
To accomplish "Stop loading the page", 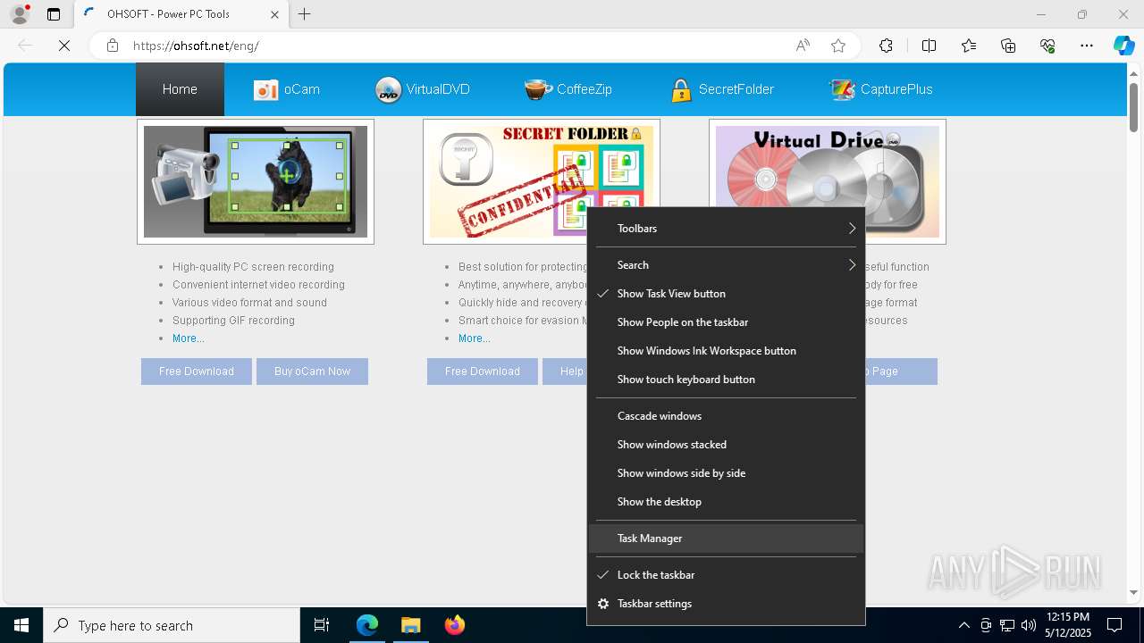I will 64,46.
